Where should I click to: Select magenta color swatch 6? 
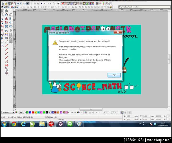click(41, 112)
